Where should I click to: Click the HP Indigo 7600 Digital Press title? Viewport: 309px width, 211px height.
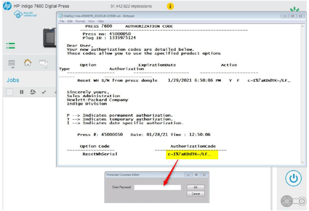(41, 6)
